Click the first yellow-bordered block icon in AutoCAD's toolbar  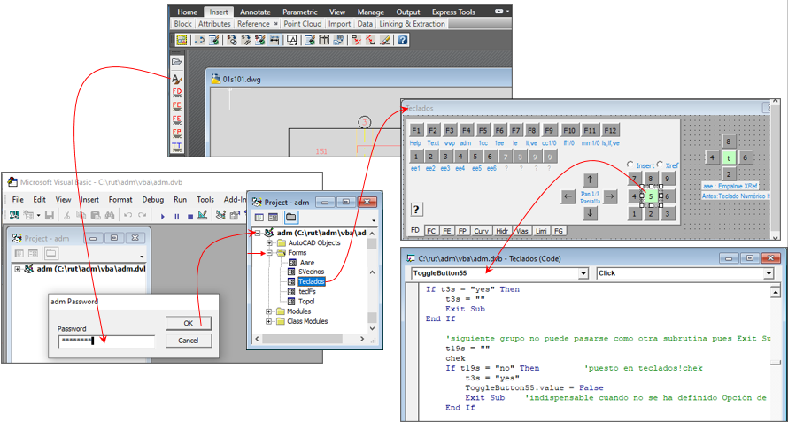tap(182, 40)
